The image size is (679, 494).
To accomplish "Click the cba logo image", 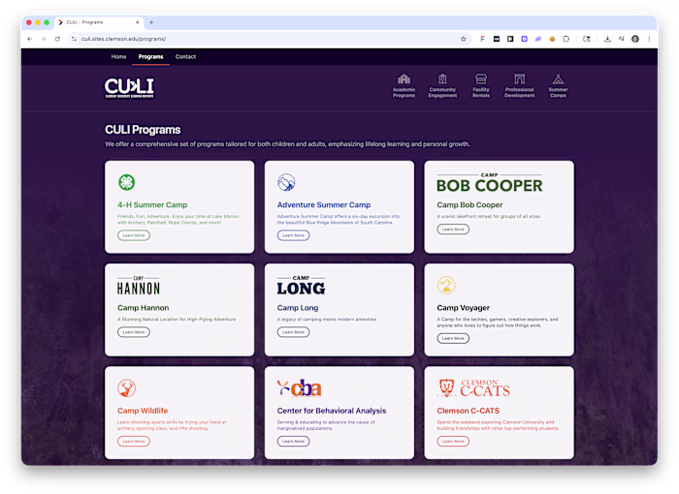I will [299, 388].
